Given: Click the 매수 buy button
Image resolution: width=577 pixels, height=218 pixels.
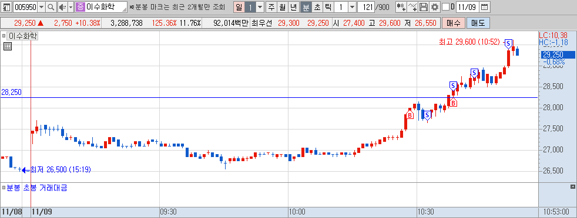Looking at the screenshot, I should coord(454,23).
